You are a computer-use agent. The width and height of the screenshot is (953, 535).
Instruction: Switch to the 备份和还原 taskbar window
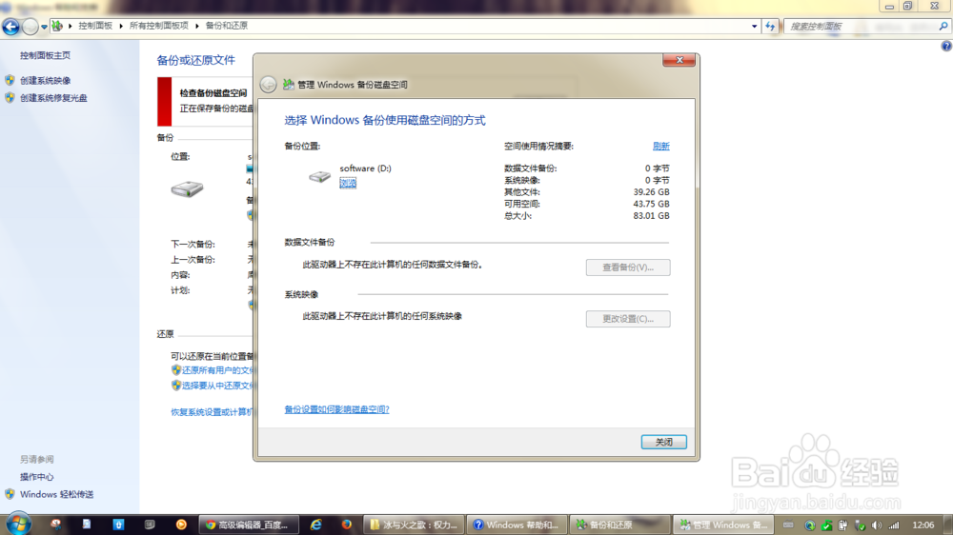[620, 525]
